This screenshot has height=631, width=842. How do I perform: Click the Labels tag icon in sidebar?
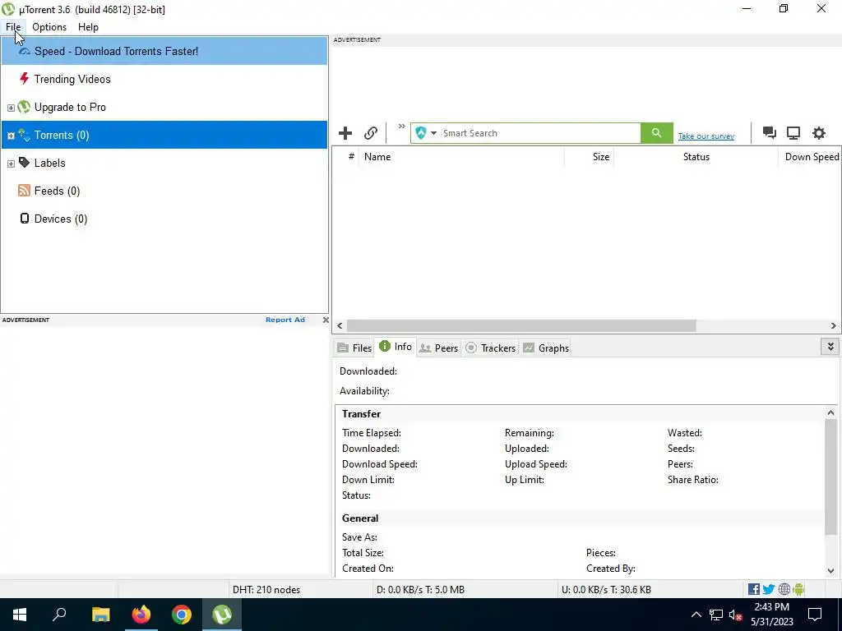(x=24, y=163)
